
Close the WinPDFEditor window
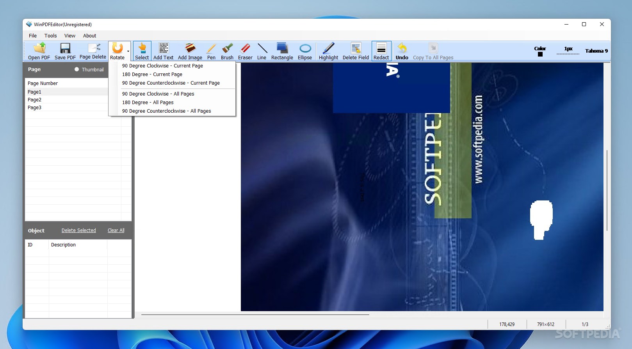coord(602,24)
